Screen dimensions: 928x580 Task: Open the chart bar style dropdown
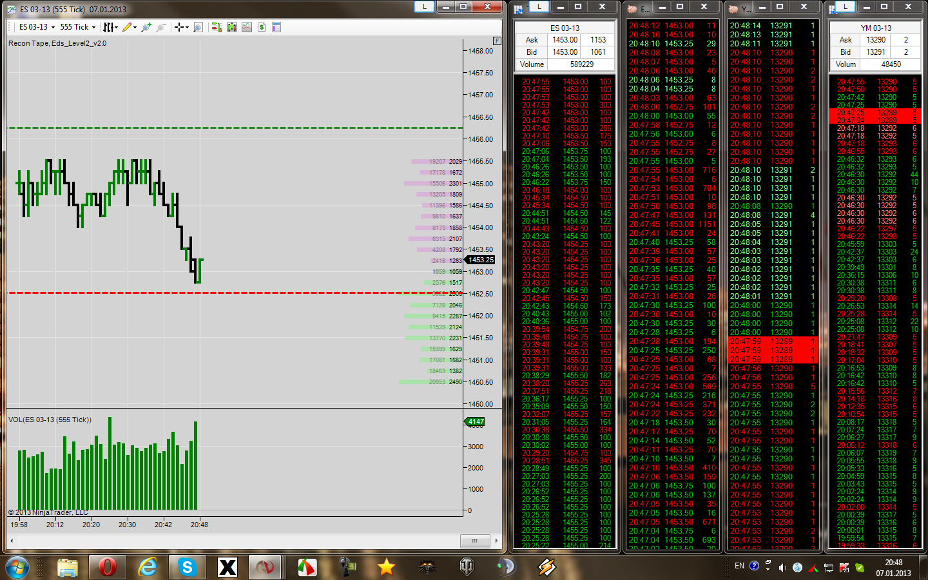[111, 27]
